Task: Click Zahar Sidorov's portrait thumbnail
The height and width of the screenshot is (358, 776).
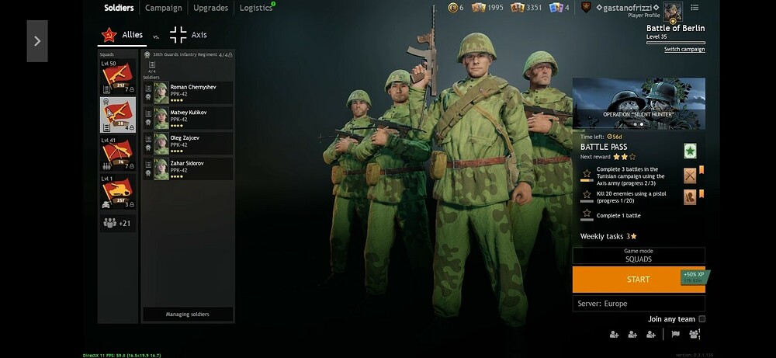Action: (161, 169)
